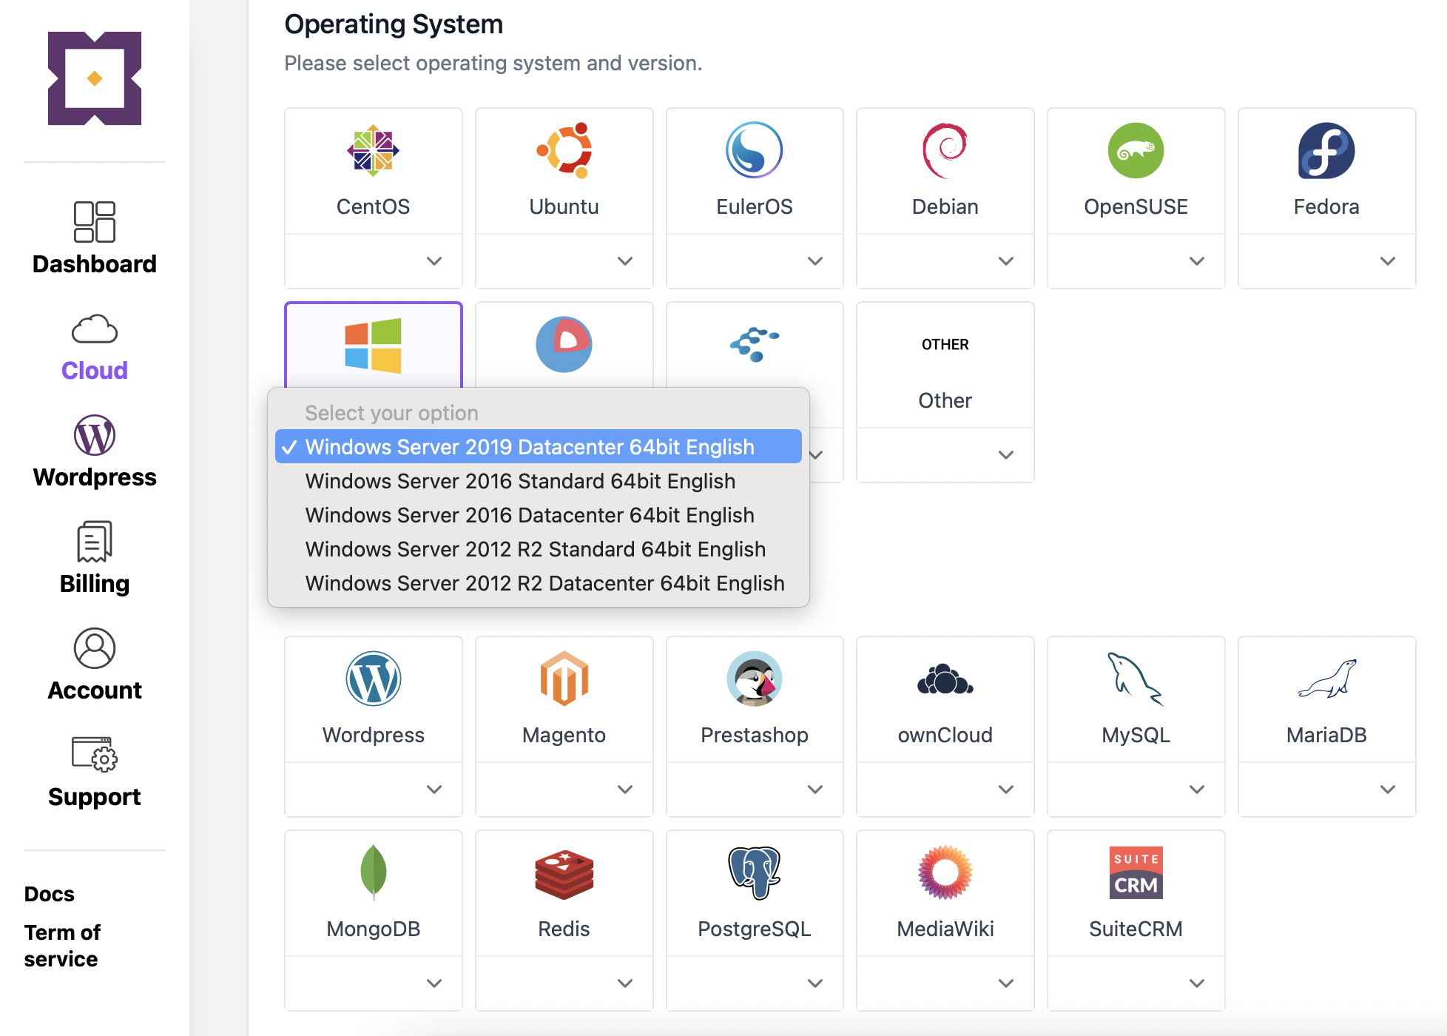1447x1036 pixels.
Task: Click the purple logo in the sidebar
Action: coord(95,78)
